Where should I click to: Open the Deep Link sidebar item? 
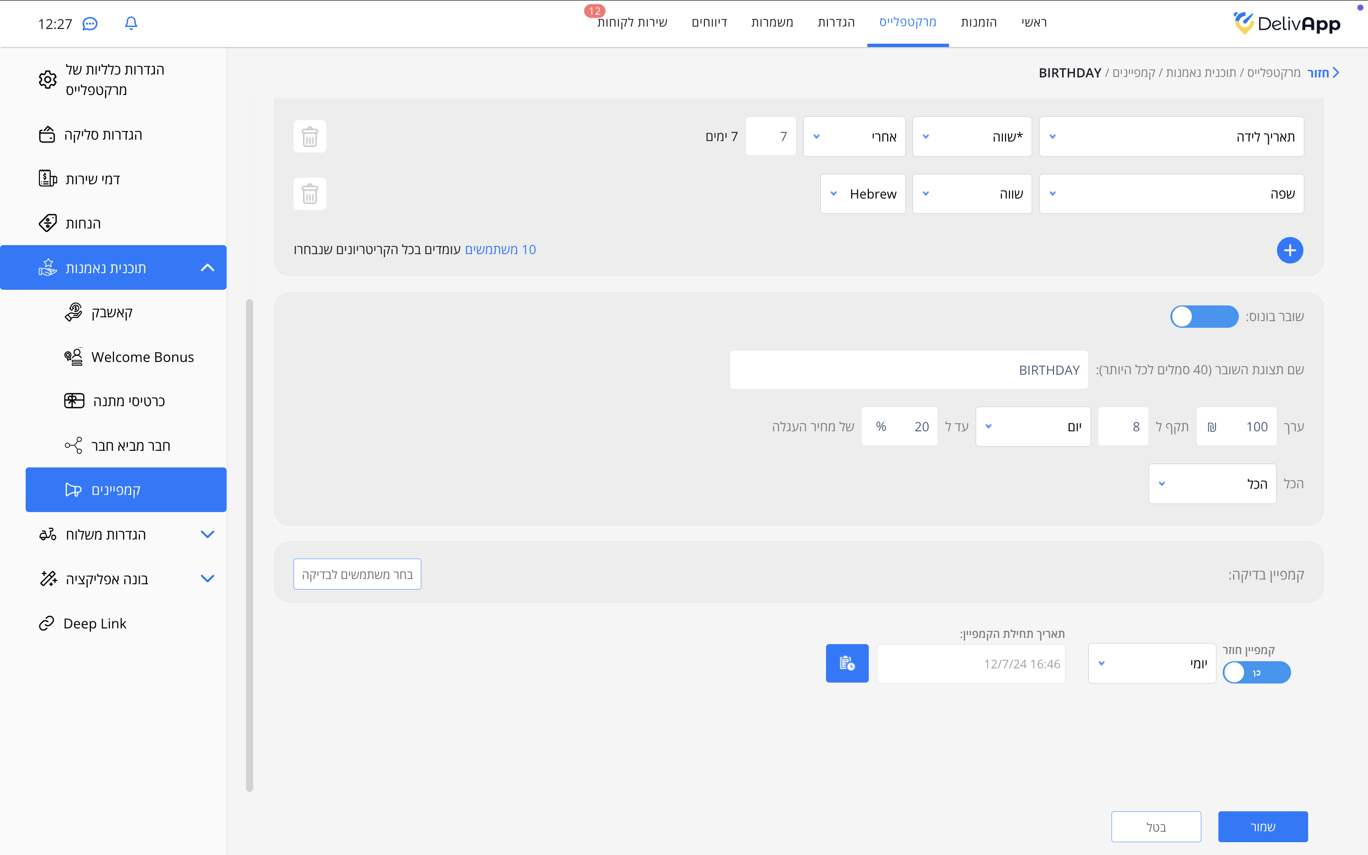click(x=95, y=623)
